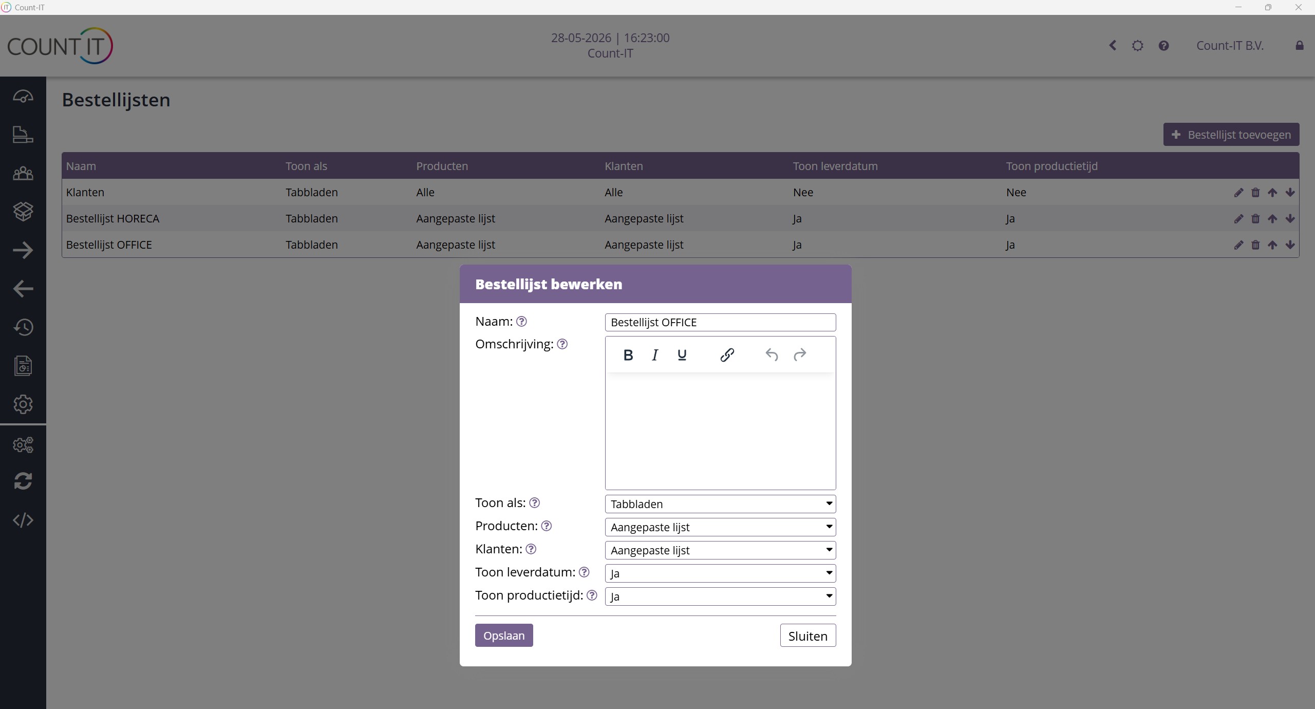1315x709 pixels.
Task: Edit the Klanten row with pencil icon
Action: (1238, 193)
